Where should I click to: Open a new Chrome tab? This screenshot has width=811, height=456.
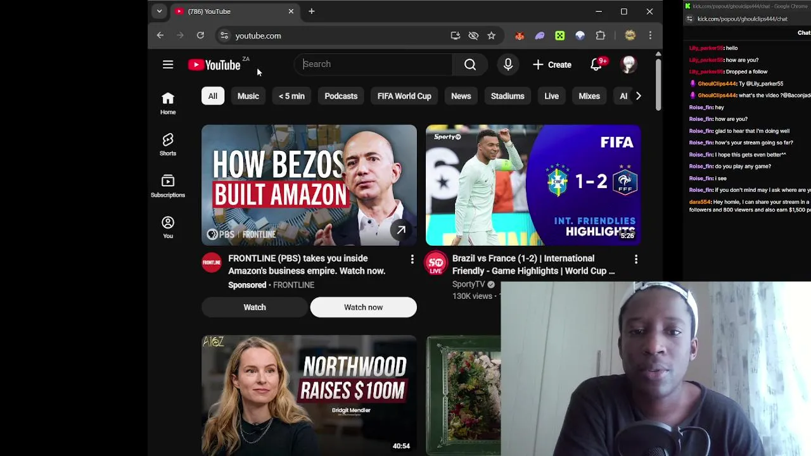click(311, 11)
